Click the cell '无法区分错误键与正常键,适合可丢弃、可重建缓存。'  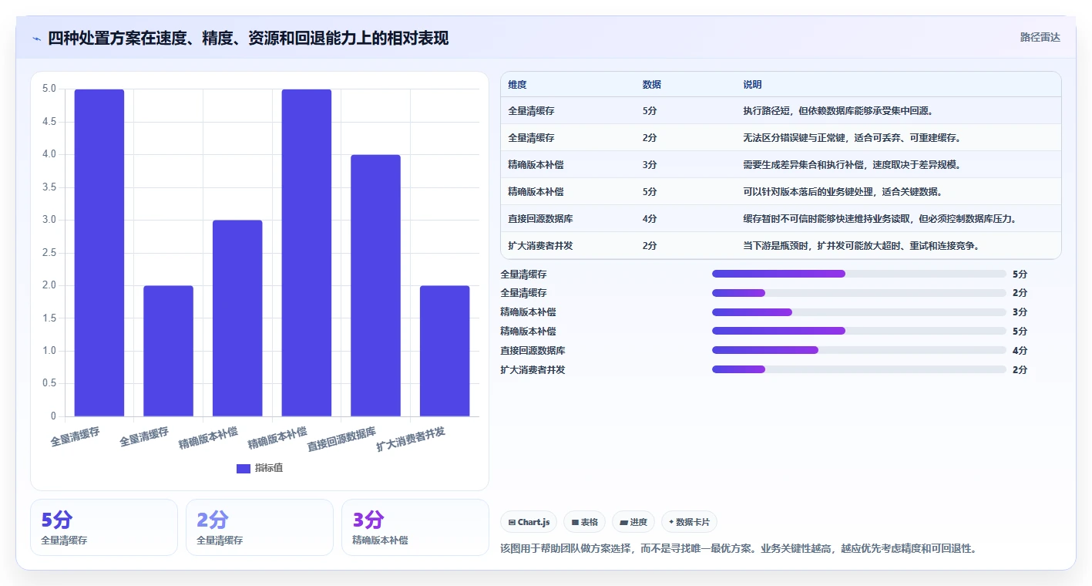click(x=852, y=138)
